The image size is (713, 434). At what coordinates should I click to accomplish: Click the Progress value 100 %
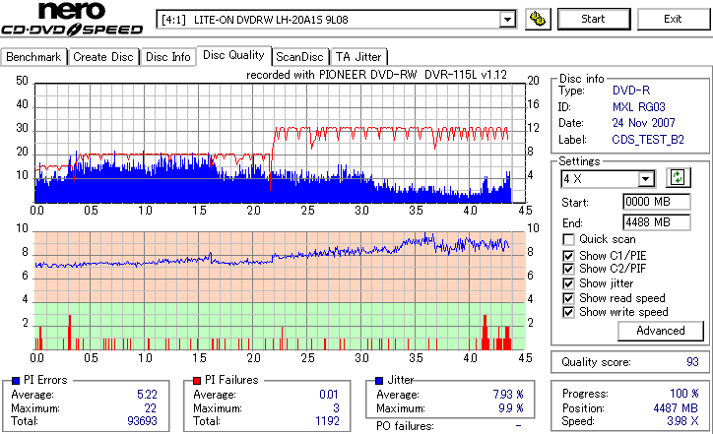[x=684, y=394]
